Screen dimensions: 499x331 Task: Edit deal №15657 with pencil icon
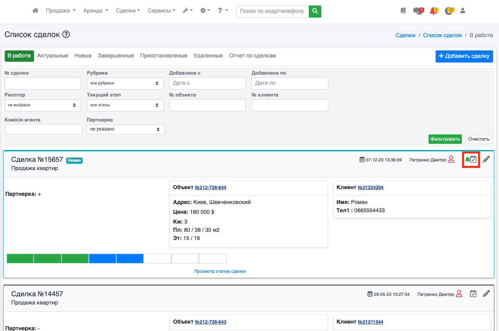point(486,159)
